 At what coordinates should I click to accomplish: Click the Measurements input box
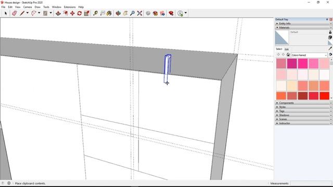click(x=311, y=183)
